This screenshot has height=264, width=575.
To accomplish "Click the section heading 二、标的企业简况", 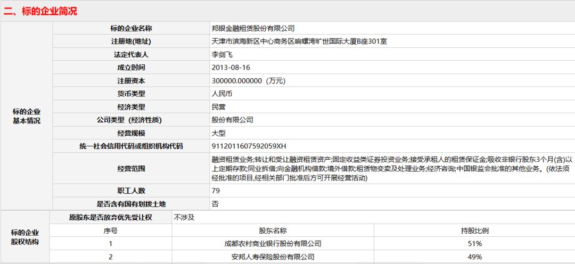I will tap(40, 11).
